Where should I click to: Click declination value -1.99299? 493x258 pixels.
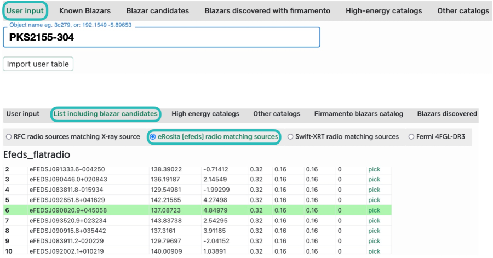[216, 190]
